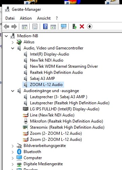Select Lautsprecher (3- Sabaj A3 AMP)
The width and height of the screenshot is (122, 170).
click(59, 97)
